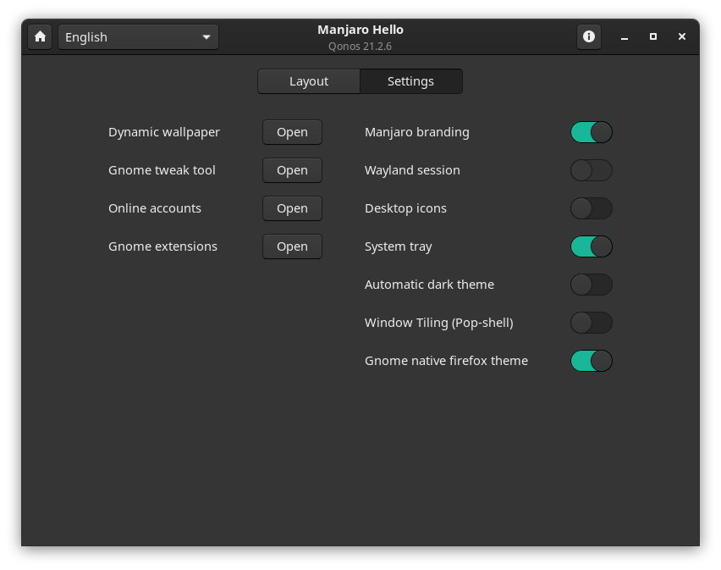The height and width of the screenshot is (570, 721).
Task: Enable Desktop icons
Action: [592, 208]
